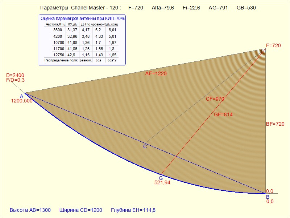The width and height of the screenshot is (290, 218).
Task: Click the 1,97 cell in the 10700 row
Action: tap(112, 43)
